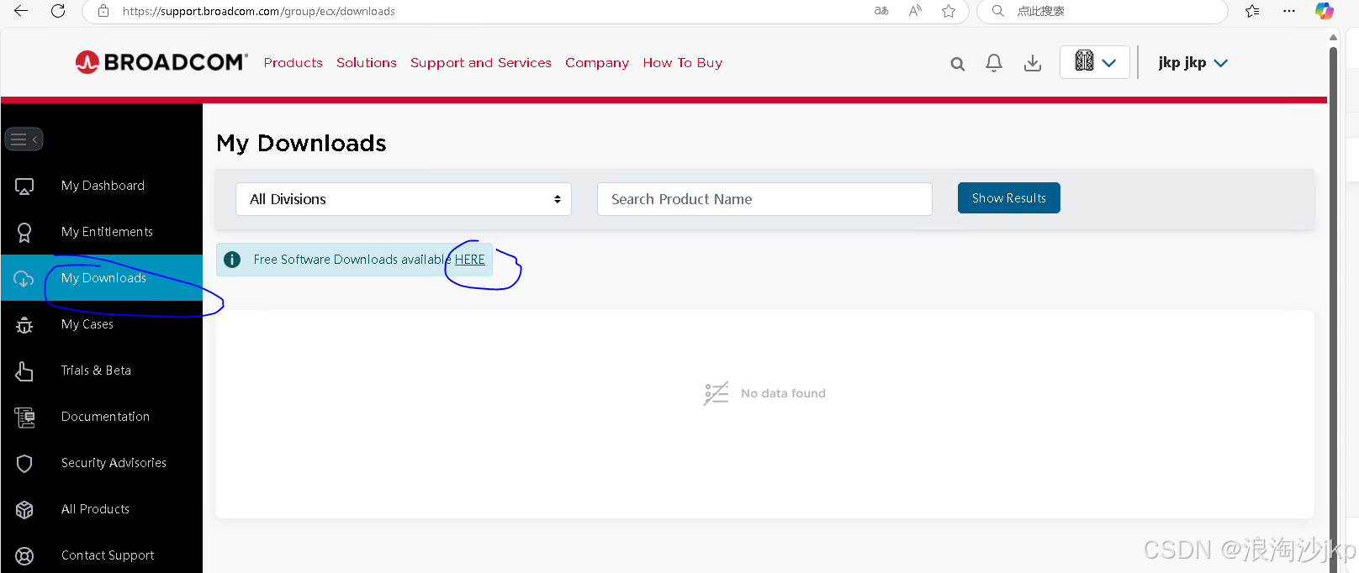Click the header download tray icon
Image resolution: width=1359 pixels, height=573 pixels.
(x=1033, y=63)
